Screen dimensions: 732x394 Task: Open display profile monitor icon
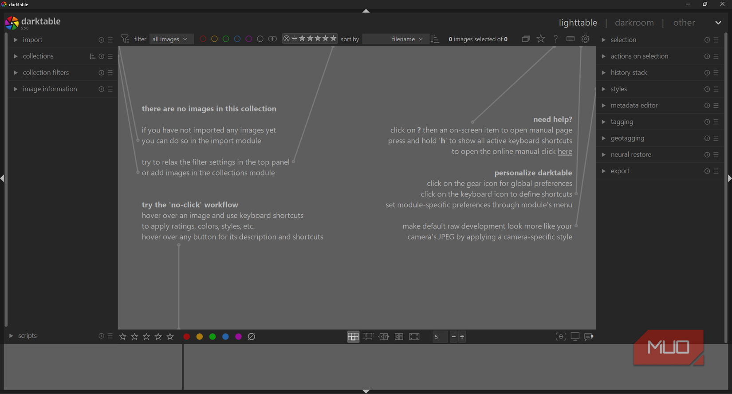click(575, 337)
